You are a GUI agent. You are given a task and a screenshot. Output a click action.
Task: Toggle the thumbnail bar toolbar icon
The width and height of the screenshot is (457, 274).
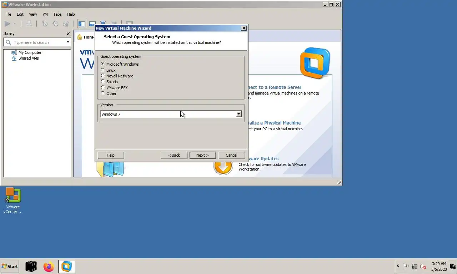[92, 24]
